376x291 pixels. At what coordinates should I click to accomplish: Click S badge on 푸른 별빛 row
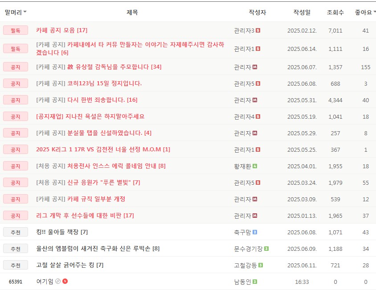(258, 183)
